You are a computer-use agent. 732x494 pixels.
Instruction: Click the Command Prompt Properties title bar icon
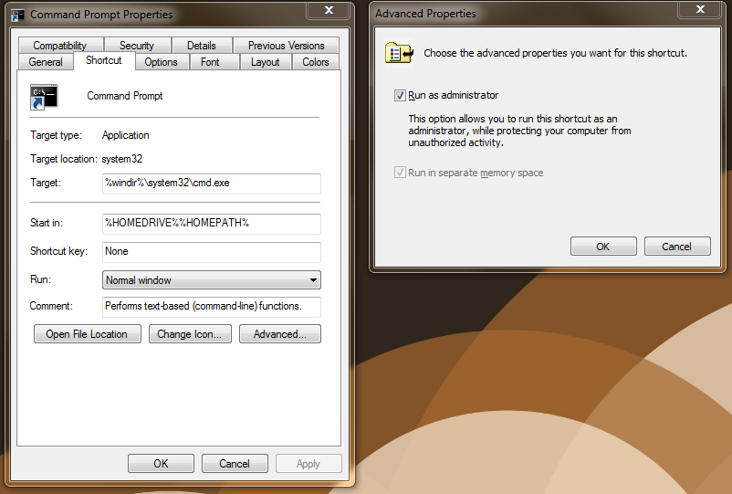(x=17, y=15)
